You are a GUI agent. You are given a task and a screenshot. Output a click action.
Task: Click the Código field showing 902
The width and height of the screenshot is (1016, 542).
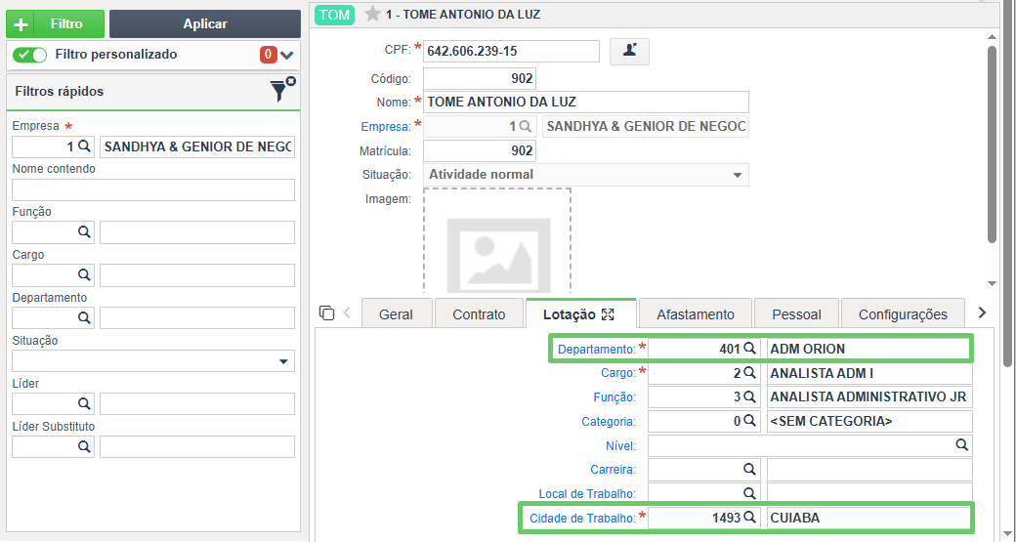[480, 78]
